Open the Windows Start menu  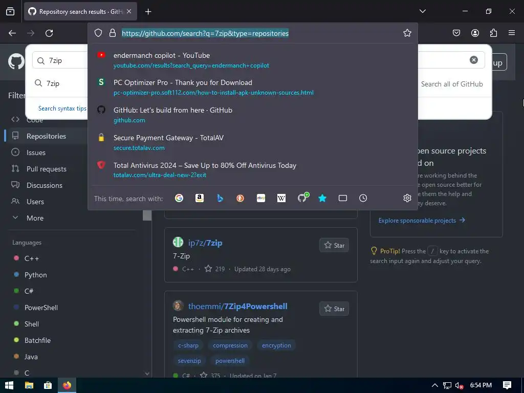tap(9, 385)
